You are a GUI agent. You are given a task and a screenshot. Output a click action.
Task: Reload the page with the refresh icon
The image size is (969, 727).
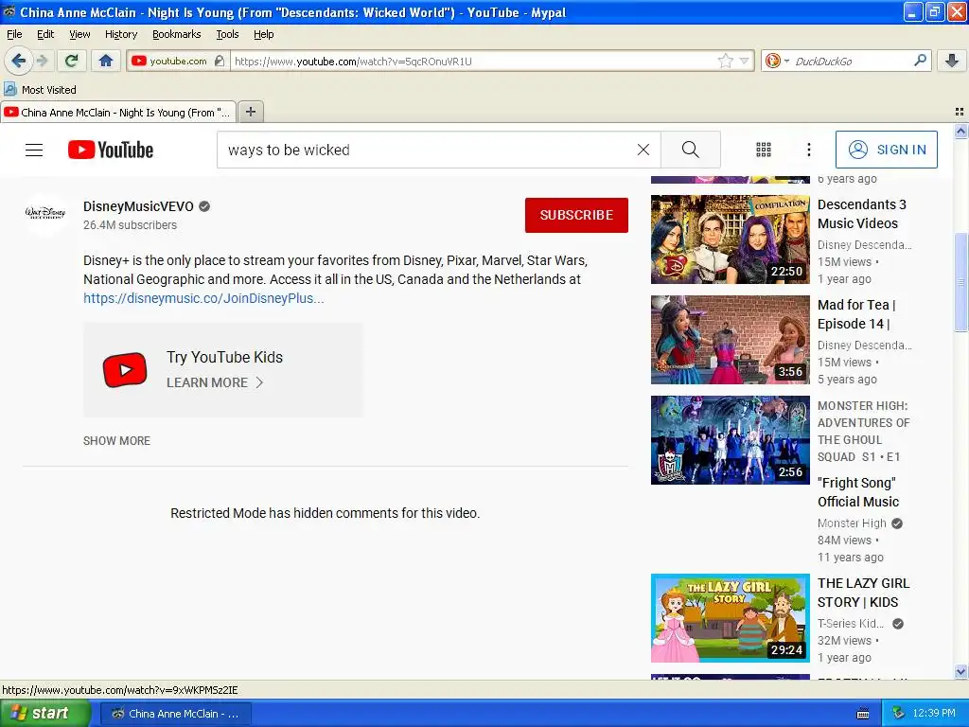coord(72,61)
